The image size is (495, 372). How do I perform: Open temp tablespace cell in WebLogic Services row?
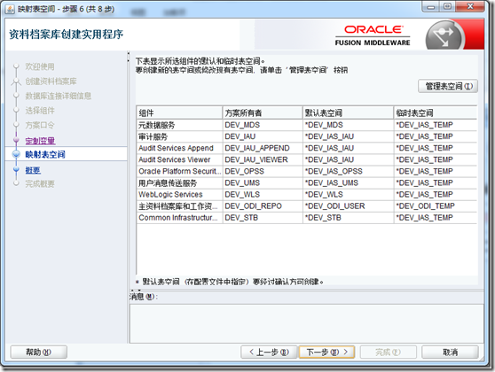click(x=436, y=195)
